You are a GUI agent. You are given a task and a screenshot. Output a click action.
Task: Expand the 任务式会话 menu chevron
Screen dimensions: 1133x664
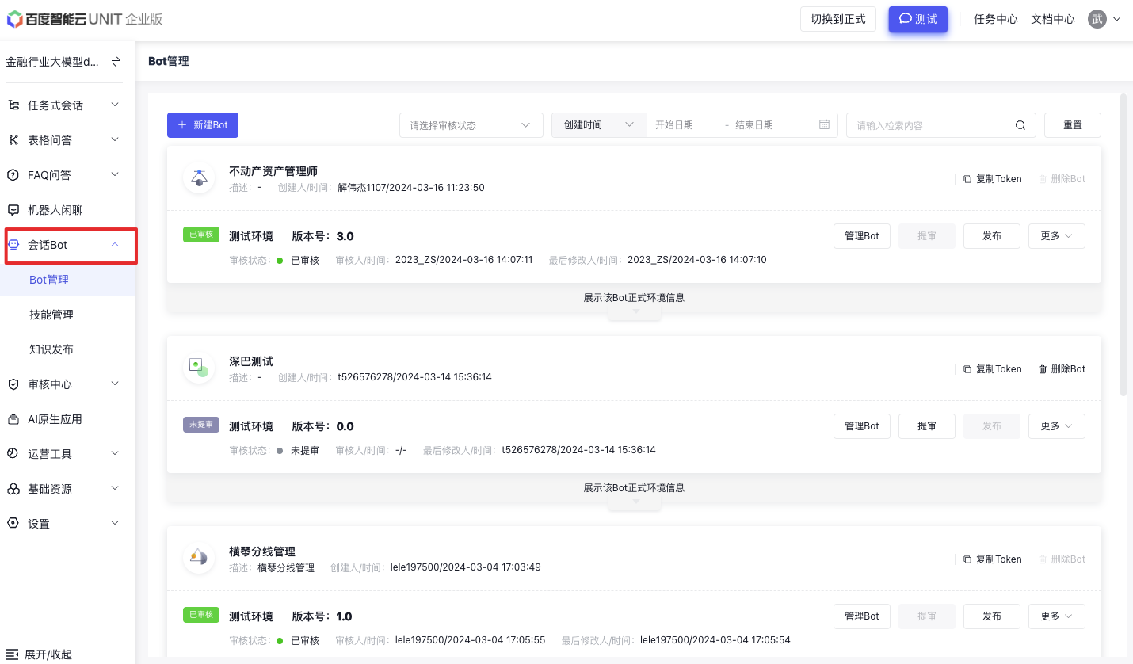tap(115, 105)
